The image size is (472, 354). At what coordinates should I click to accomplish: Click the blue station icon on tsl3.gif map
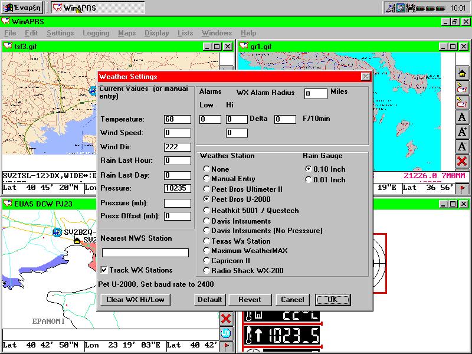93,90
